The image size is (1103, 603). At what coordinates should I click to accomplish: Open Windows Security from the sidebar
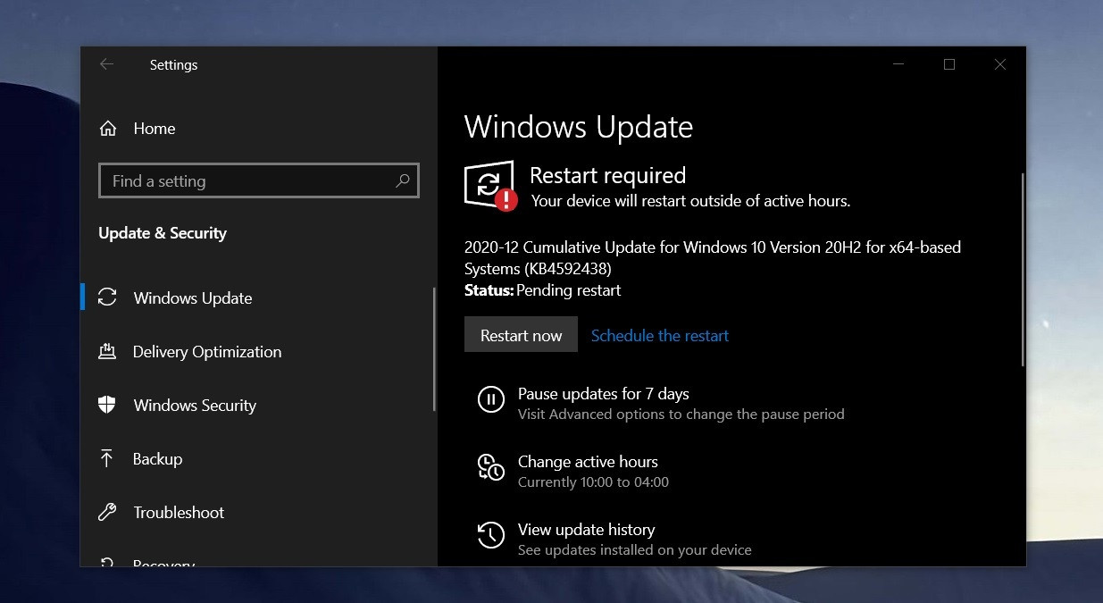coord(195,406)
